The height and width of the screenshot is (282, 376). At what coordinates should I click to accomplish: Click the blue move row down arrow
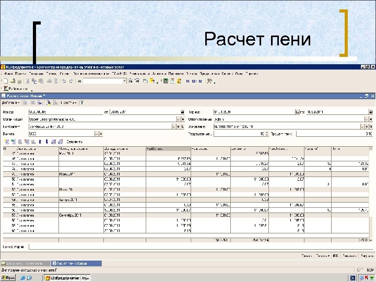click(x=47, y=142)
